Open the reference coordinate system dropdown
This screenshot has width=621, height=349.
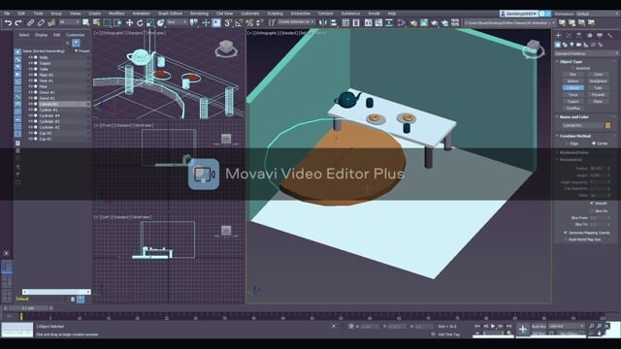point(177,22)
